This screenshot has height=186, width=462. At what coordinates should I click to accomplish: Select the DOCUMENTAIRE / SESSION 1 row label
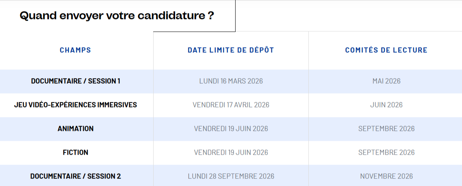(76, 81)
